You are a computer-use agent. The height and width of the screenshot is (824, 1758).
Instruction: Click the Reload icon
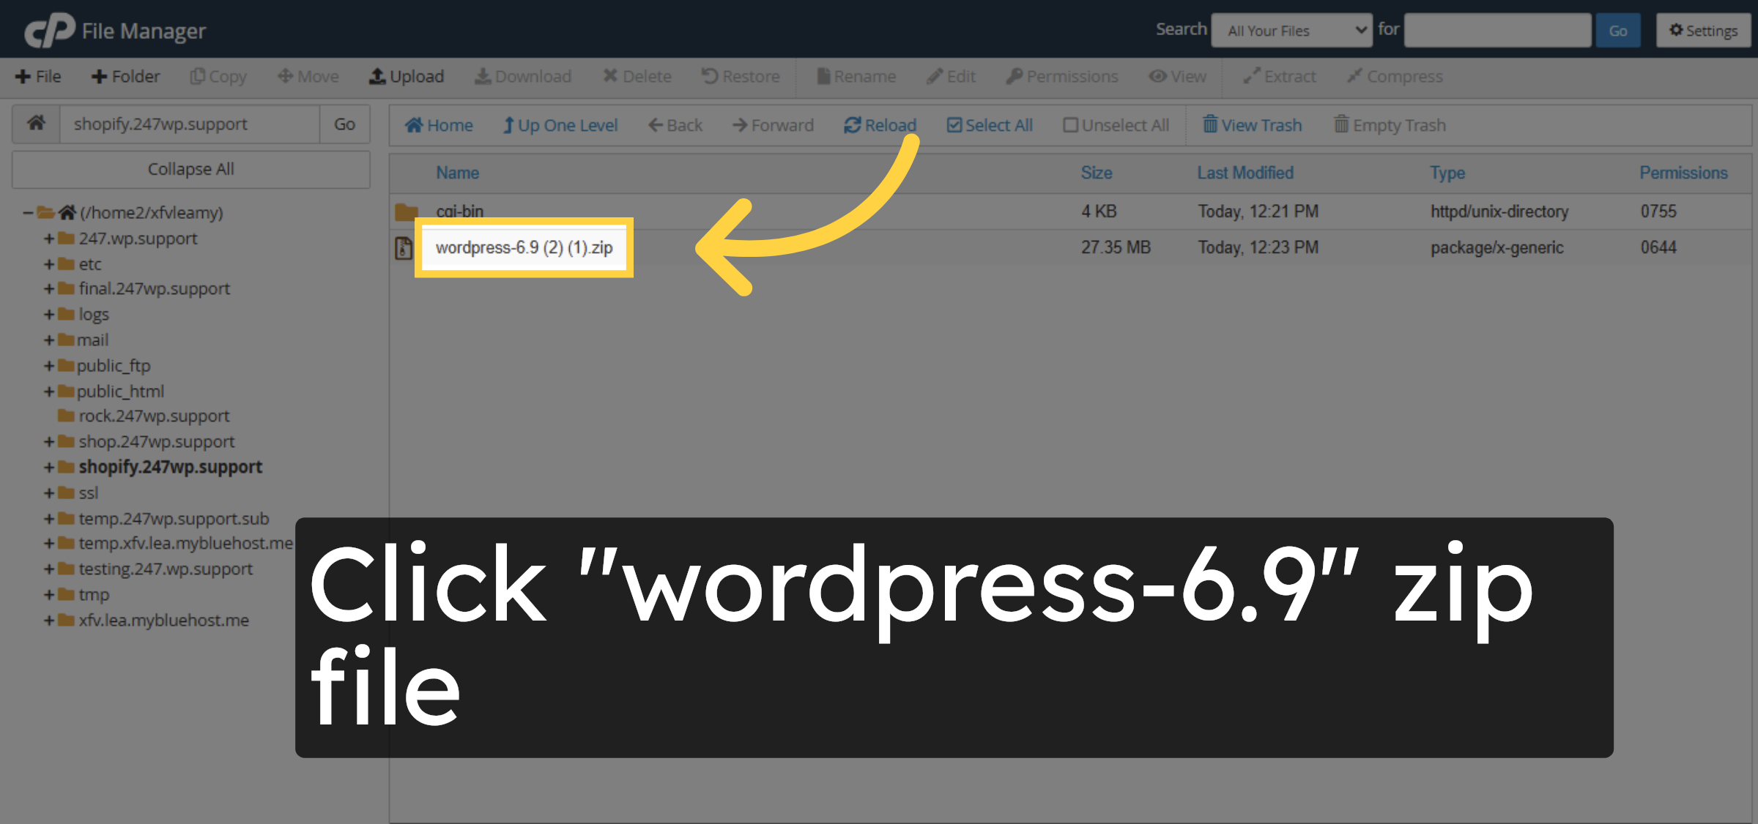[879, 124]
